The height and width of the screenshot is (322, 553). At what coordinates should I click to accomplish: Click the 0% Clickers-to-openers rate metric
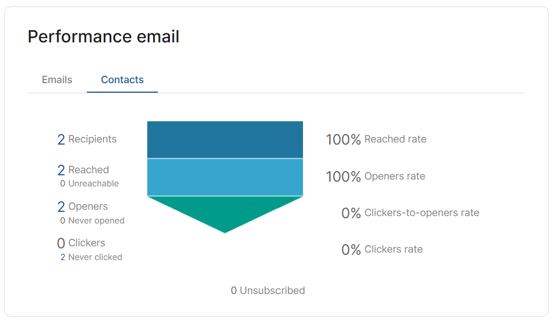tap(410, 213)
